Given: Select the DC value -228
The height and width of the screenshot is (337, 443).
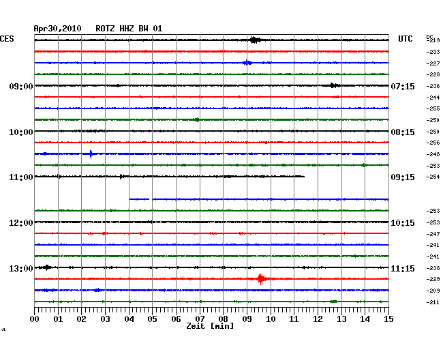Looking at the screenshot, I should pos(433,74).
